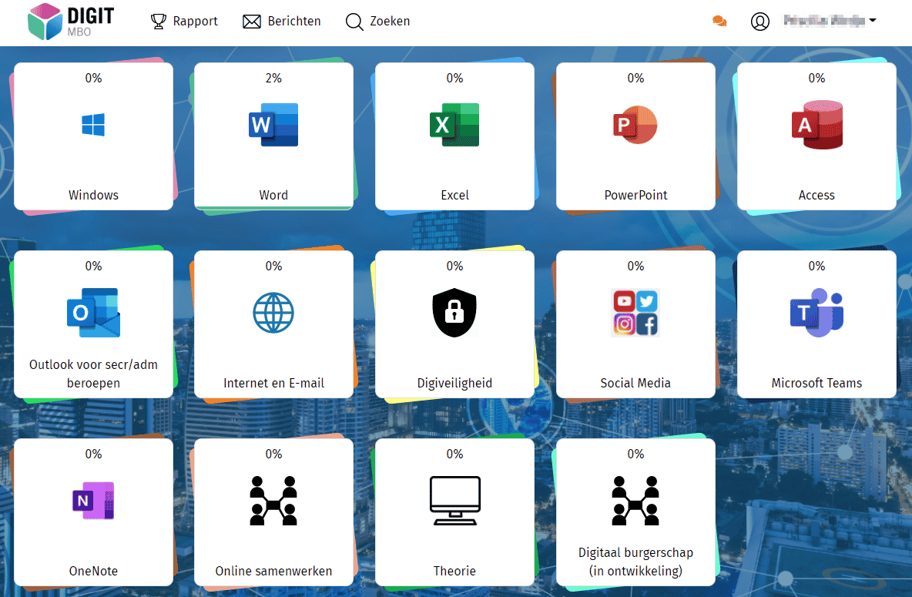Click the envelope icon beside Berichten
Image resolution: width=912 pixels, height=597 pixels.
coord(252,22)
